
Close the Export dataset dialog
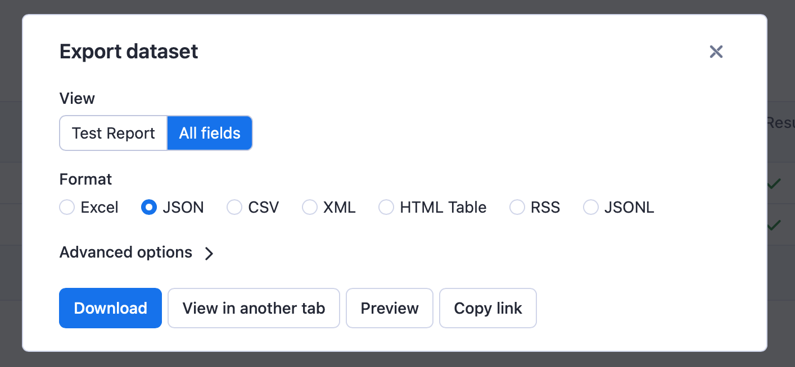click(716, 52)
